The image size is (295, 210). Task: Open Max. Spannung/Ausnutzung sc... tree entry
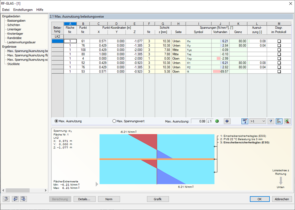tap(28, 60)
